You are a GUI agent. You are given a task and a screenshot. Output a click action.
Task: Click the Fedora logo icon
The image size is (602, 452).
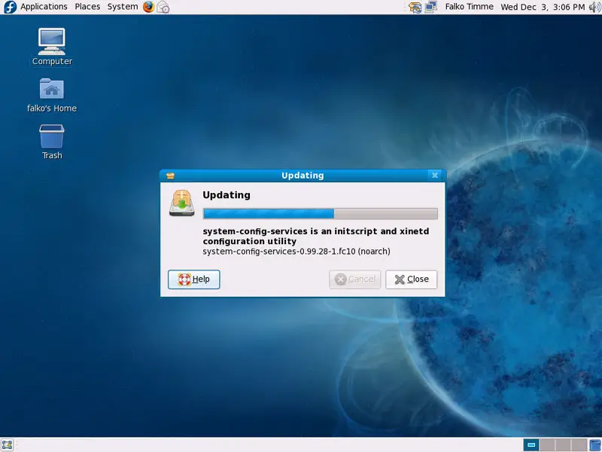pos(10,7)
